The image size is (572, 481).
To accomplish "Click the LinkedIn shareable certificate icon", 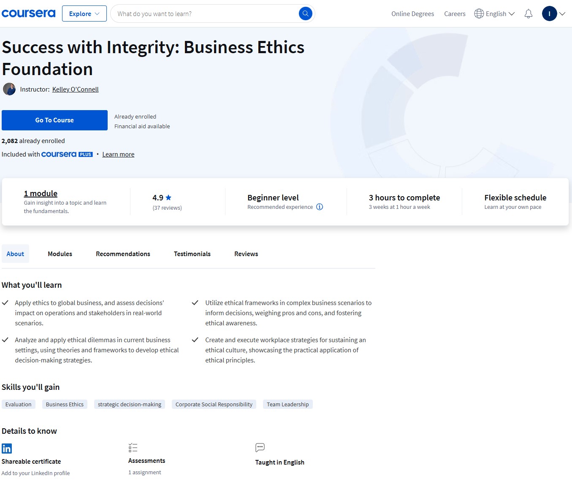I will [7, 448].
